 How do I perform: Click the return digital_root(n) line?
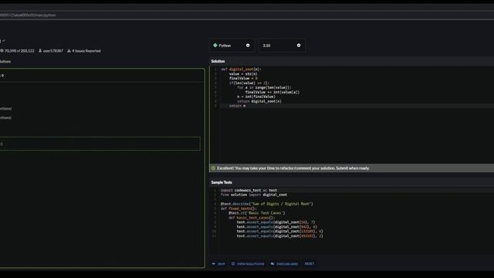tap(259, 101)
